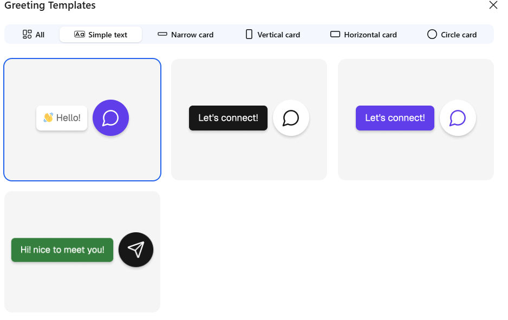
Task: Click the grid icon on the All tab
Action: click(x=27, y=34)
